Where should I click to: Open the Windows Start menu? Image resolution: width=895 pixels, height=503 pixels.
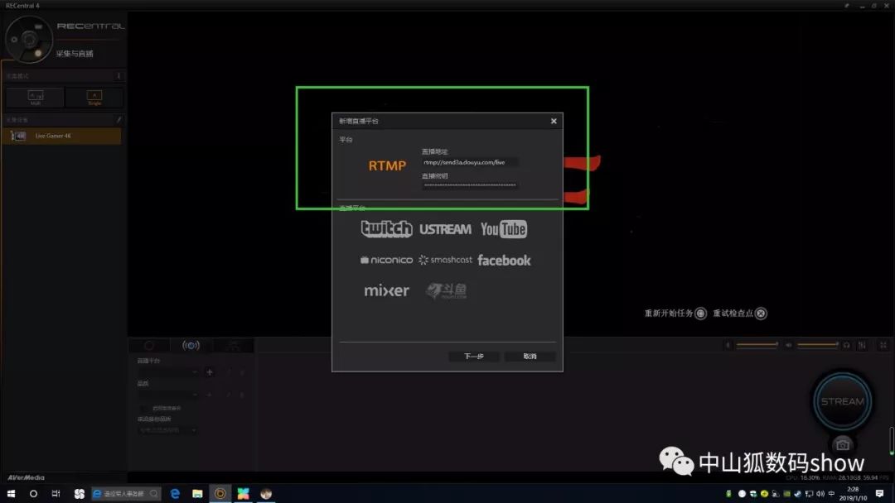[11, 493]
